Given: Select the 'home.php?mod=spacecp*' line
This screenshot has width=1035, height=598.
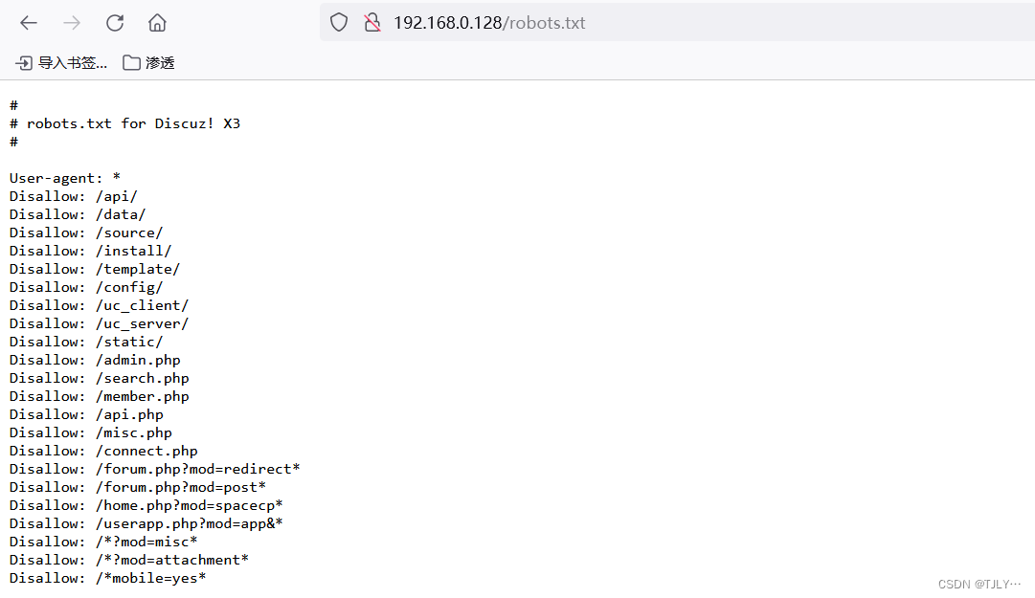Looking at the screenshot, I should coord(146,506).
